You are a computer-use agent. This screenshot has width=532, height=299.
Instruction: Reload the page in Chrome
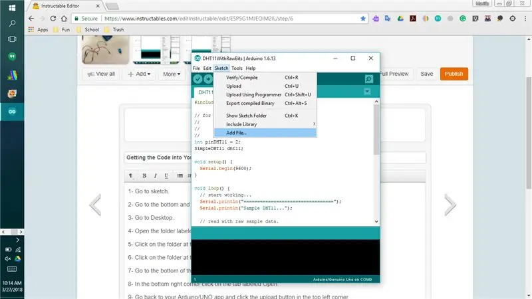pyautogui.click(x=53, y=19)
